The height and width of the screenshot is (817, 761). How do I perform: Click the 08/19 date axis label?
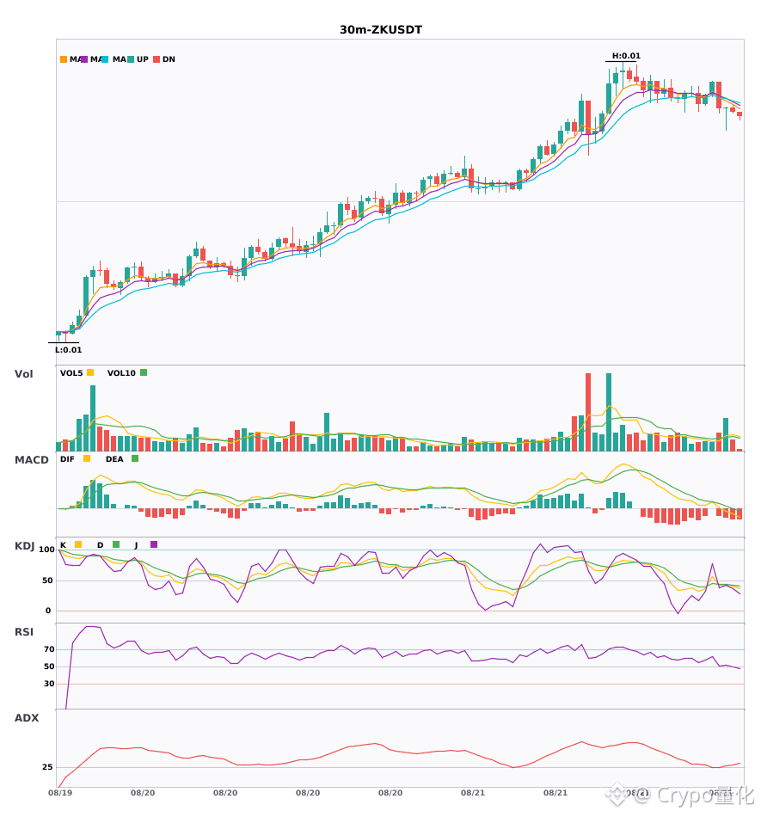(60, 793)
